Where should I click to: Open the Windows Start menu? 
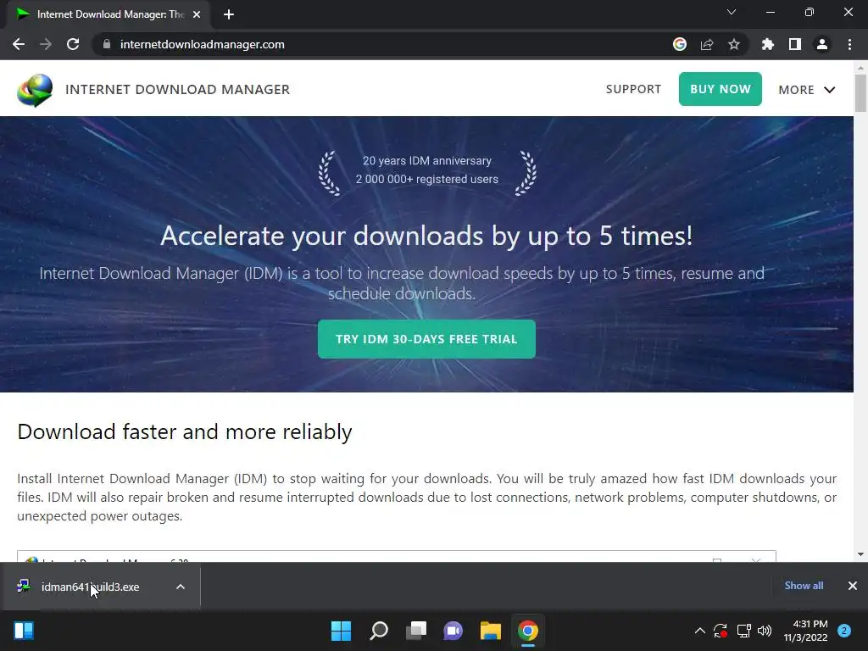coord(341,631)
